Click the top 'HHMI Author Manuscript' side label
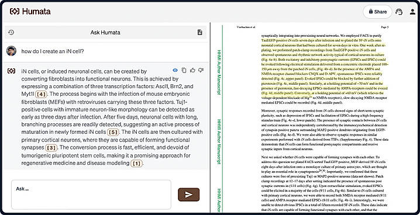This screenshot has height=215, width=420. tap(219, 72)
